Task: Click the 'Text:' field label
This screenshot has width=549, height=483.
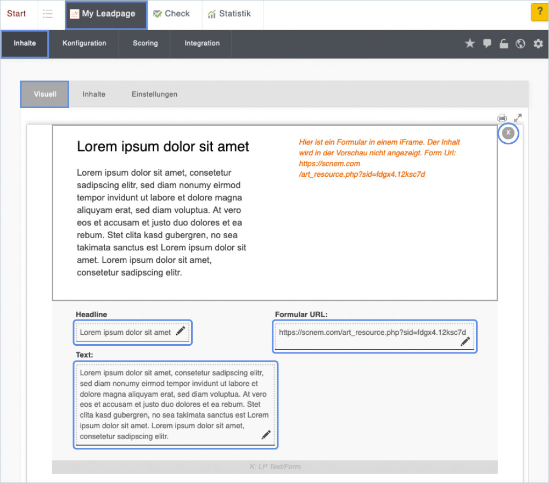Action: tap(85, 355)
